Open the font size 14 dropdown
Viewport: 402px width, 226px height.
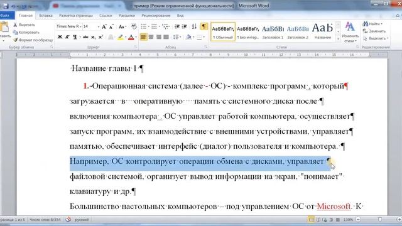pos(98,26)
